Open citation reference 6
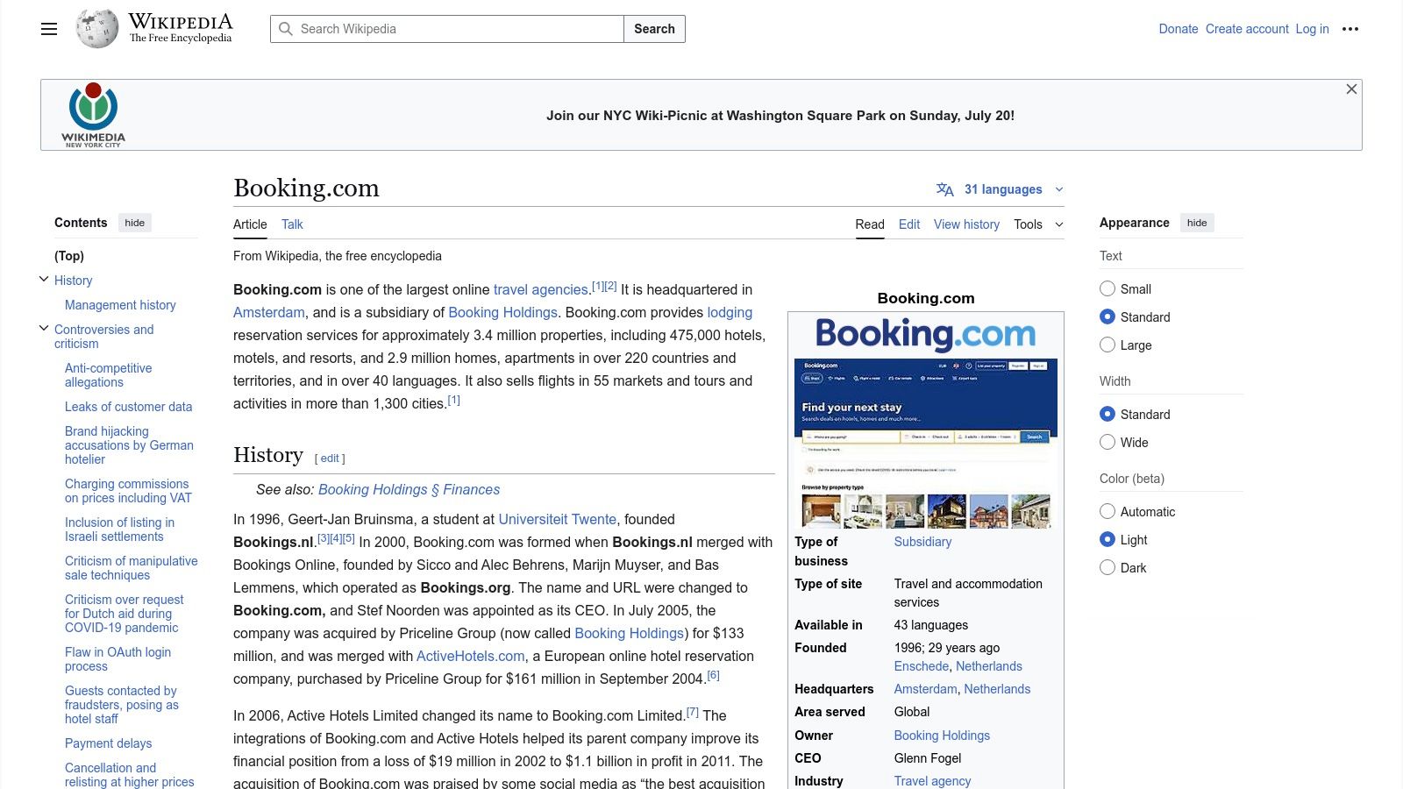 (714, 675)
